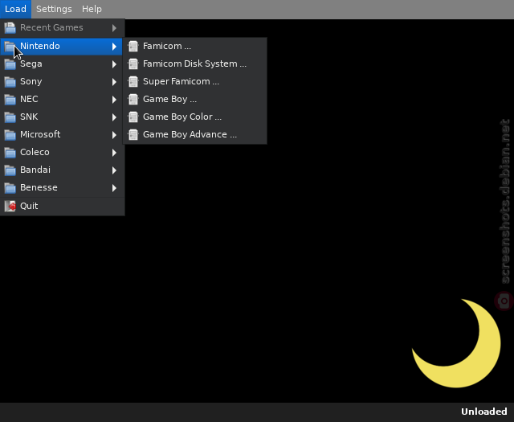
Task: Select Game Boy ... entry
Action: 194,100
